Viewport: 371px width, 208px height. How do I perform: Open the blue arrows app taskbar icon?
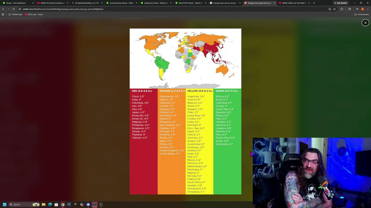[69, 205]
